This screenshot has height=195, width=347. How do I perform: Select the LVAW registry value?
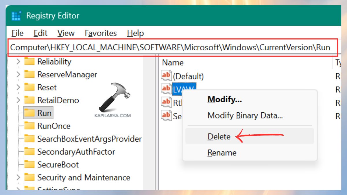tap(182, 89)
